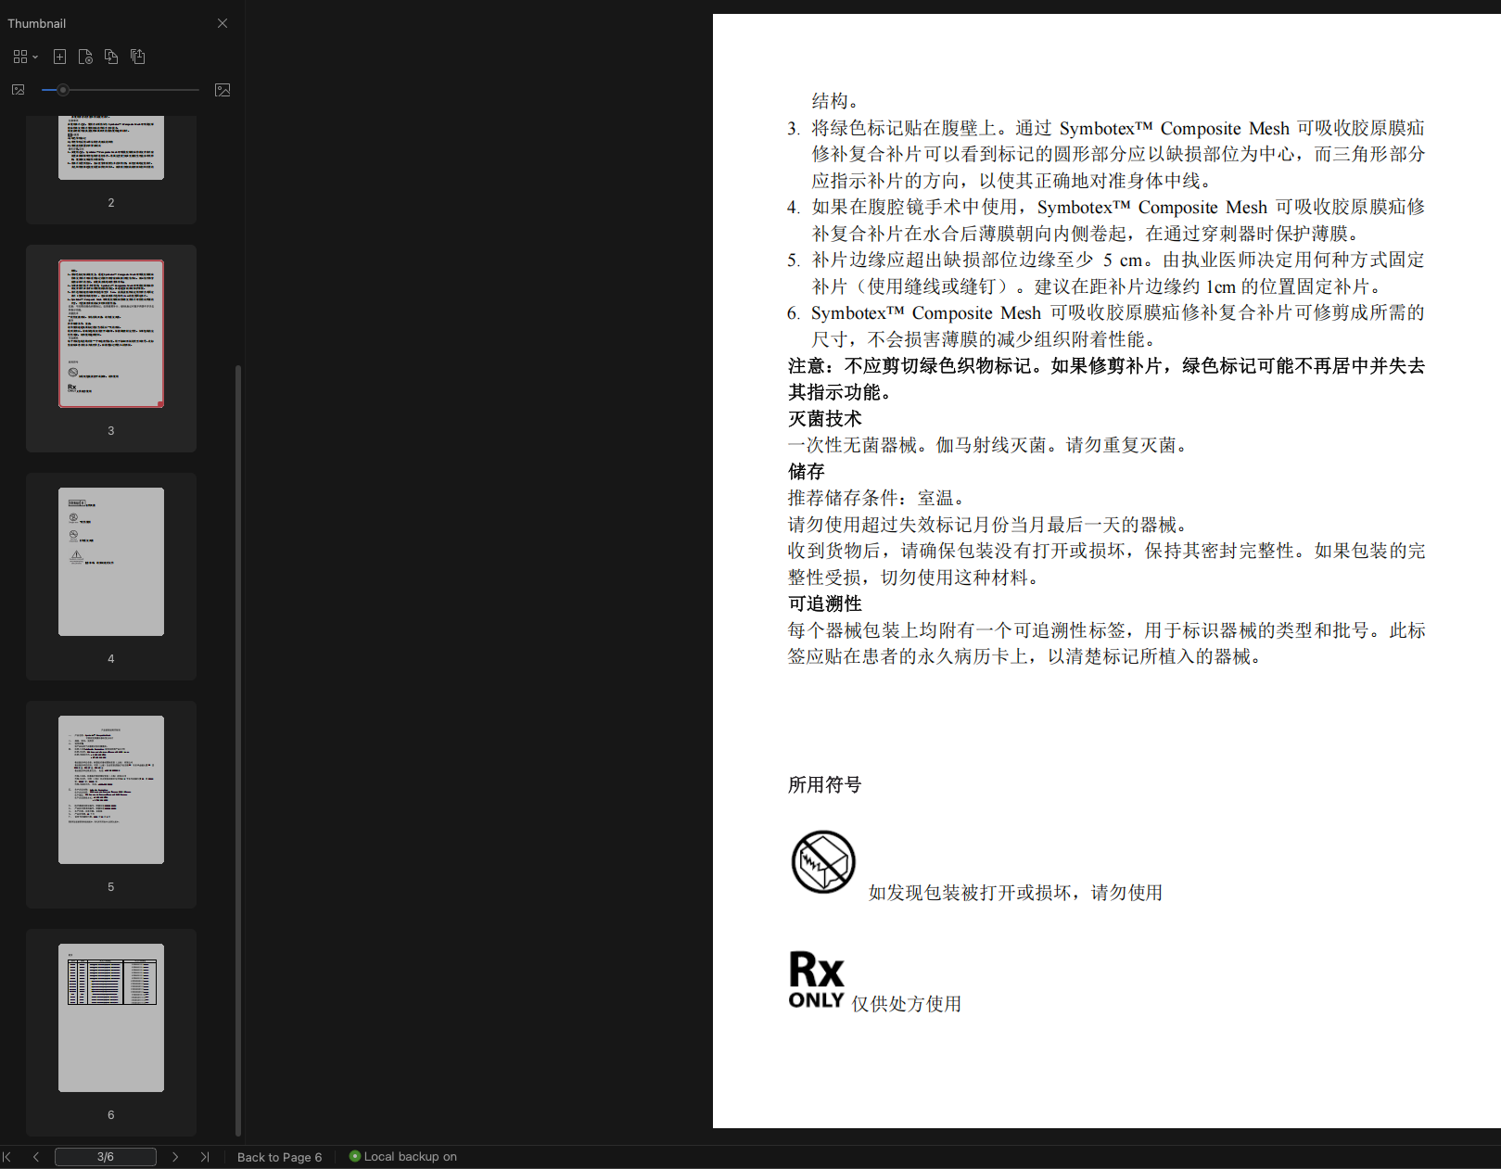
Task: Adjust the thumbnail size slider
Action: pos(63,89)
